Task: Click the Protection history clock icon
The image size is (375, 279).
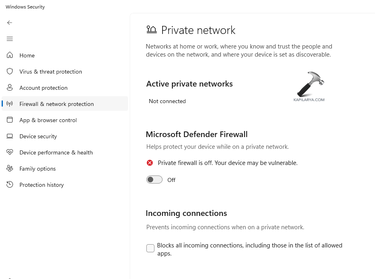Action: pos(9,185)
